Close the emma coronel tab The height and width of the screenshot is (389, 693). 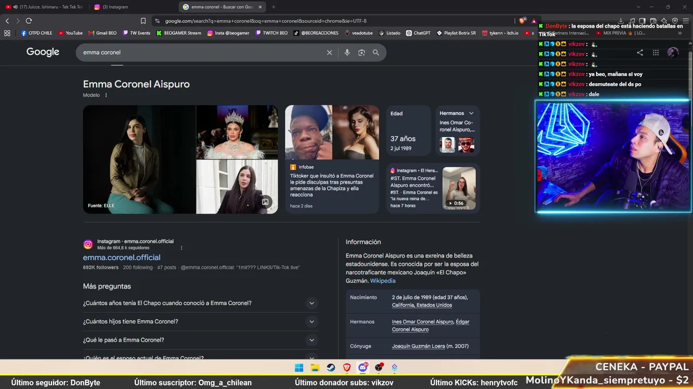pyautogui.click(x=260, y=7)
